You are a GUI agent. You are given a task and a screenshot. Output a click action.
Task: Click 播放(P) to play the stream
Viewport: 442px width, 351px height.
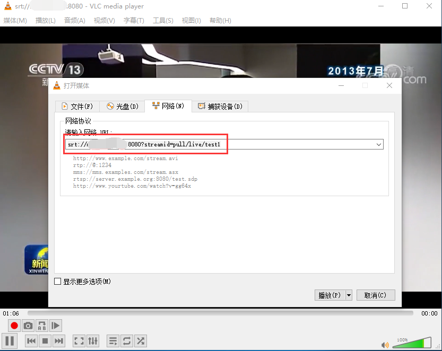coord(329,295)
